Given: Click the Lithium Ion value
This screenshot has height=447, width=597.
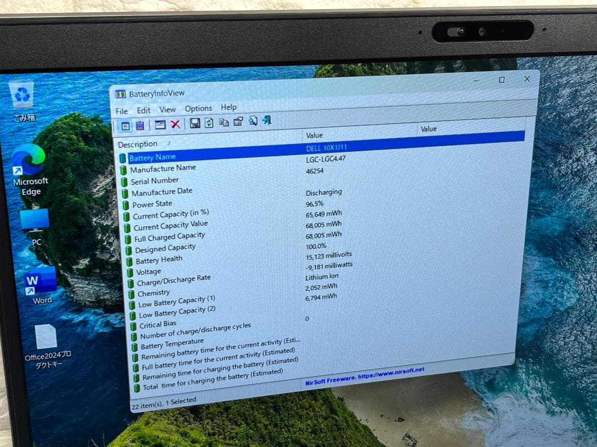Looking at the screenshot, I should (x=322, y=277).
